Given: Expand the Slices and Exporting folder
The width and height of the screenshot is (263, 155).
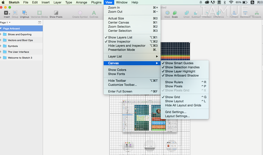Looking at the screenshot, I should click(x=1, y=34).
